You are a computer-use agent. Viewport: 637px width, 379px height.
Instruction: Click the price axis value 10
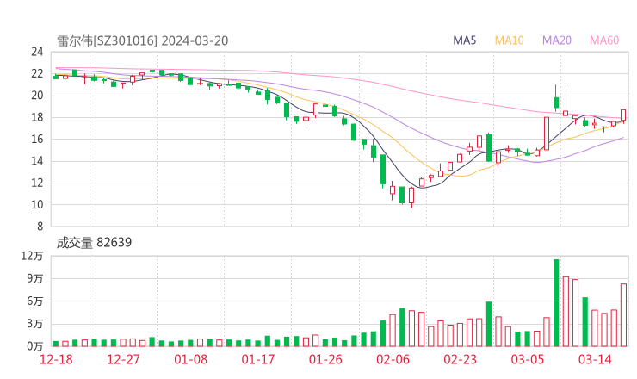tap(37, 205)
